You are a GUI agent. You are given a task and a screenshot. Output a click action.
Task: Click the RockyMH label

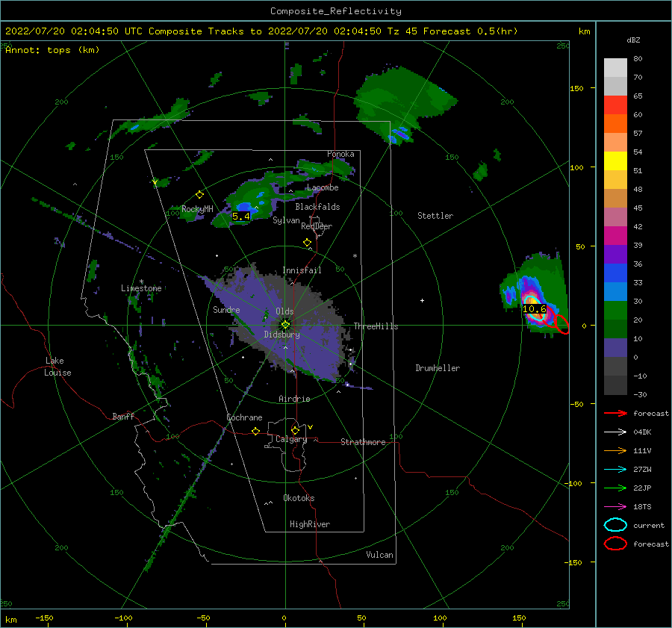(197, 209)
